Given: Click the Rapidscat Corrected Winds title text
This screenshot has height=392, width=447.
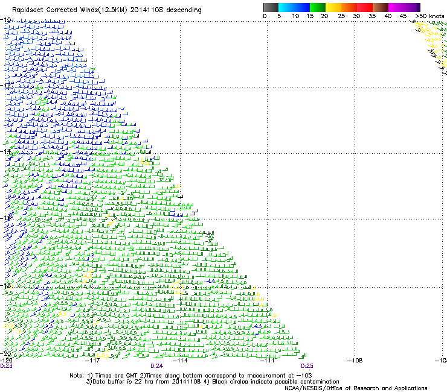Looking at the screenshot, I should click(x=107, y=10).
